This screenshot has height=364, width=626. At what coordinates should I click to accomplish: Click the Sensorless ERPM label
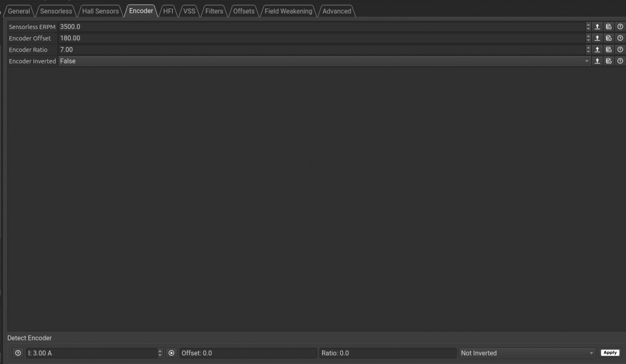32,27
